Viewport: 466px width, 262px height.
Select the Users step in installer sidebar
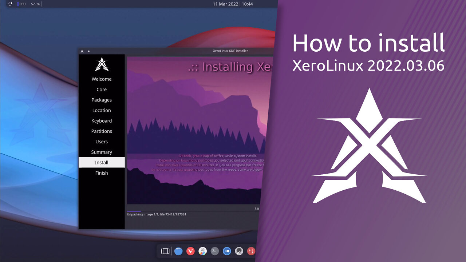coord(102,142)
